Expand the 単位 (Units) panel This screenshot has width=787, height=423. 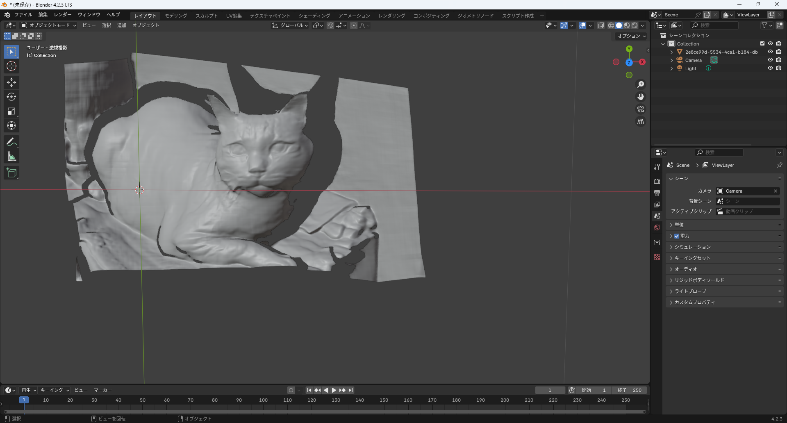679,225
